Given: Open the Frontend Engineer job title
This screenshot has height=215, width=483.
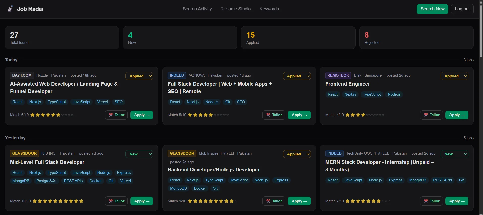Looking at the screenshot, I should [x=347, y=84].
